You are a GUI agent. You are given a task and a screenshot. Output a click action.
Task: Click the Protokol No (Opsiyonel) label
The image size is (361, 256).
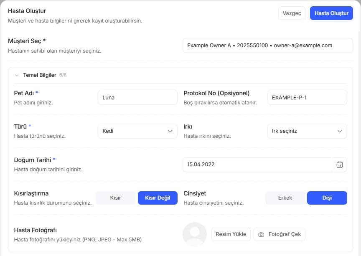(216, 93)
